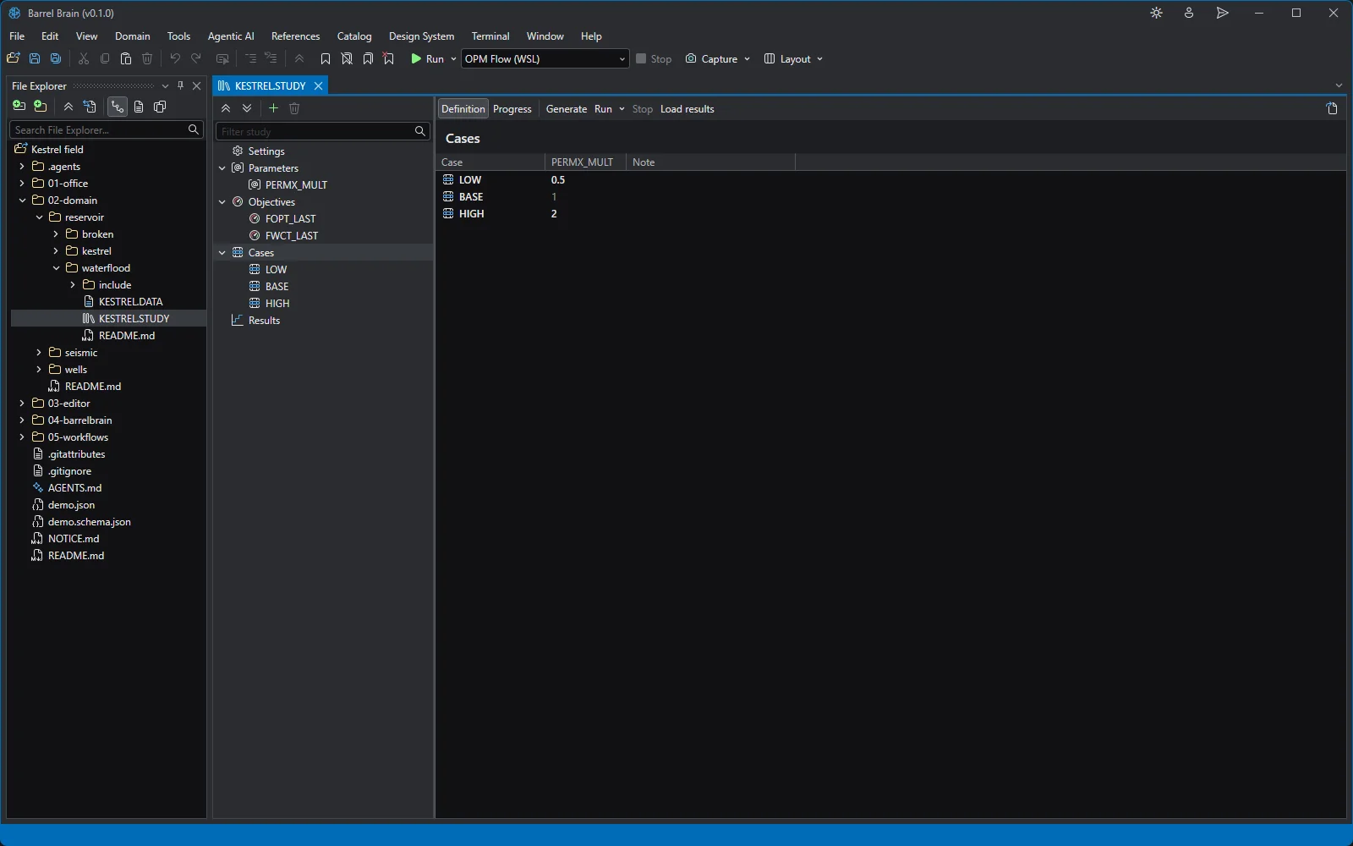Click Load results
Image resolution: width=1353 pixels, height=846 pixels.
(x=687, y=109)
